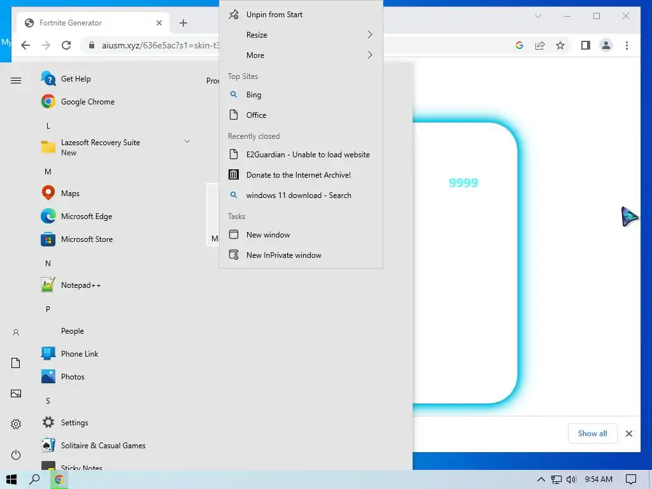The image size is (652, 489).
Task: Switch to Chrome on the taskbar
Action: (x=59, y=479)
